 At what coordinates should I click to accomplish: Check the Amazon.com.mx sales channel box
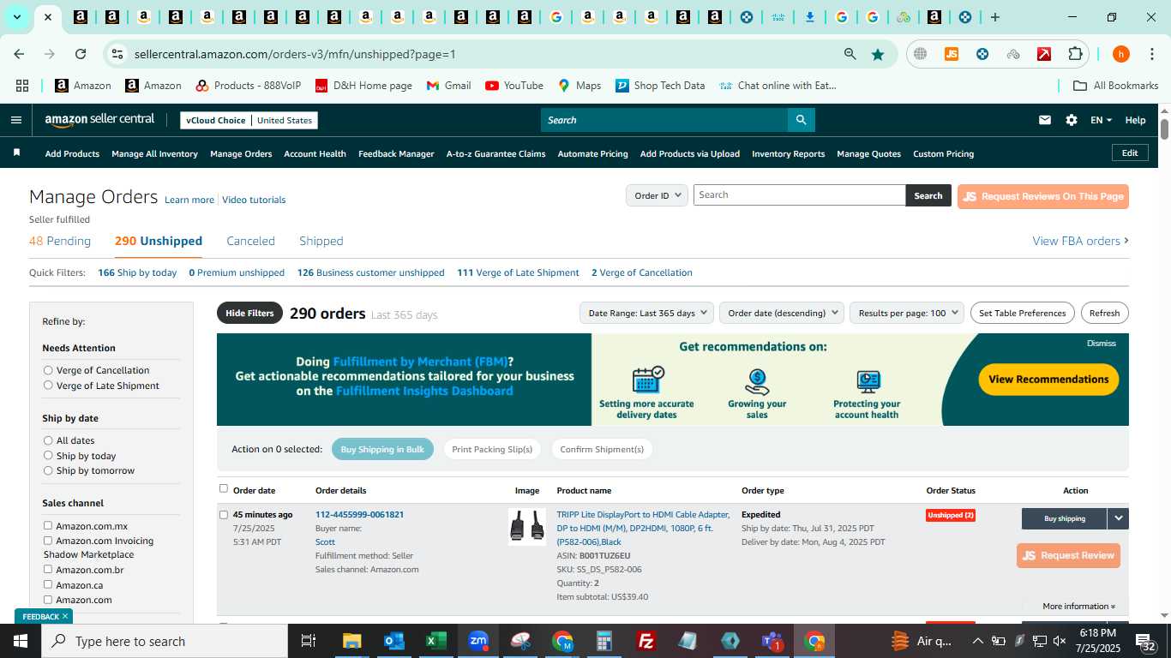(48, 525)
